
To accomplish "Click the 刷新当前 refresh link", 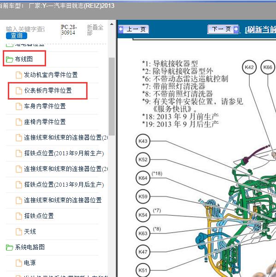I will coord(260,29).
